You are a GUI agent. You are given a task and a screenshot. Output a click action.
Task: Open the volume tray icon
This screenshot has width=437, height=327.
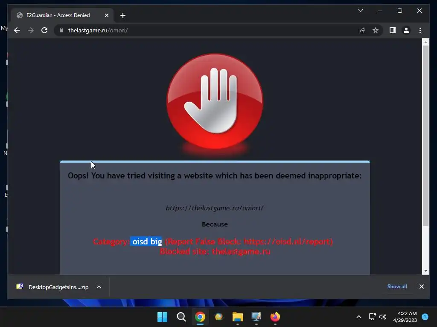pos(383,317)
